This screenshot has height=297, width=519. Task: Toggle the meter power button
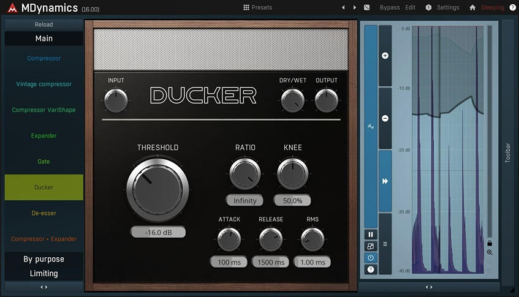[x=371, y=258]
